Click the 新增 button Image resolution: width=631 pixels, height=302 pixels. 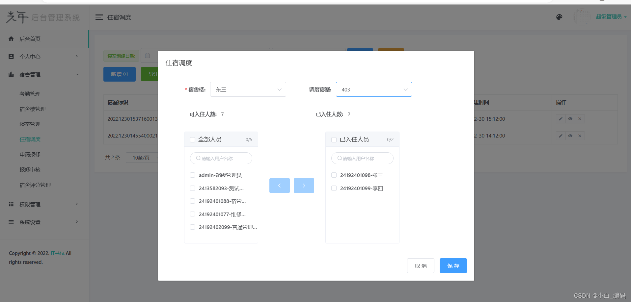click(120, 74)
